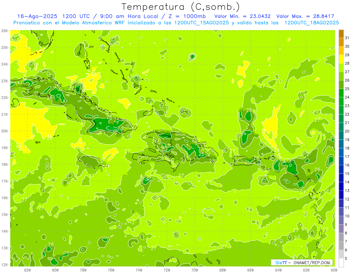Click the legend value '8'
Viewport: 355px width, 274px height.
point(346,233)
